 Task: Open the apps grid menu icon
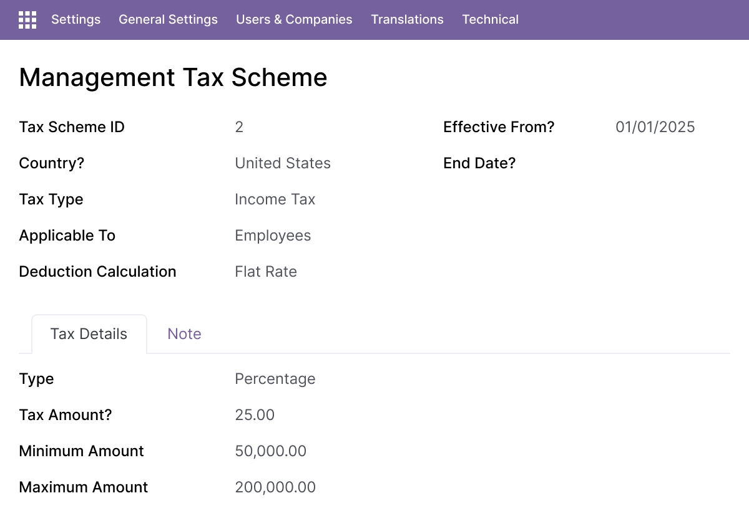point(27,20)
